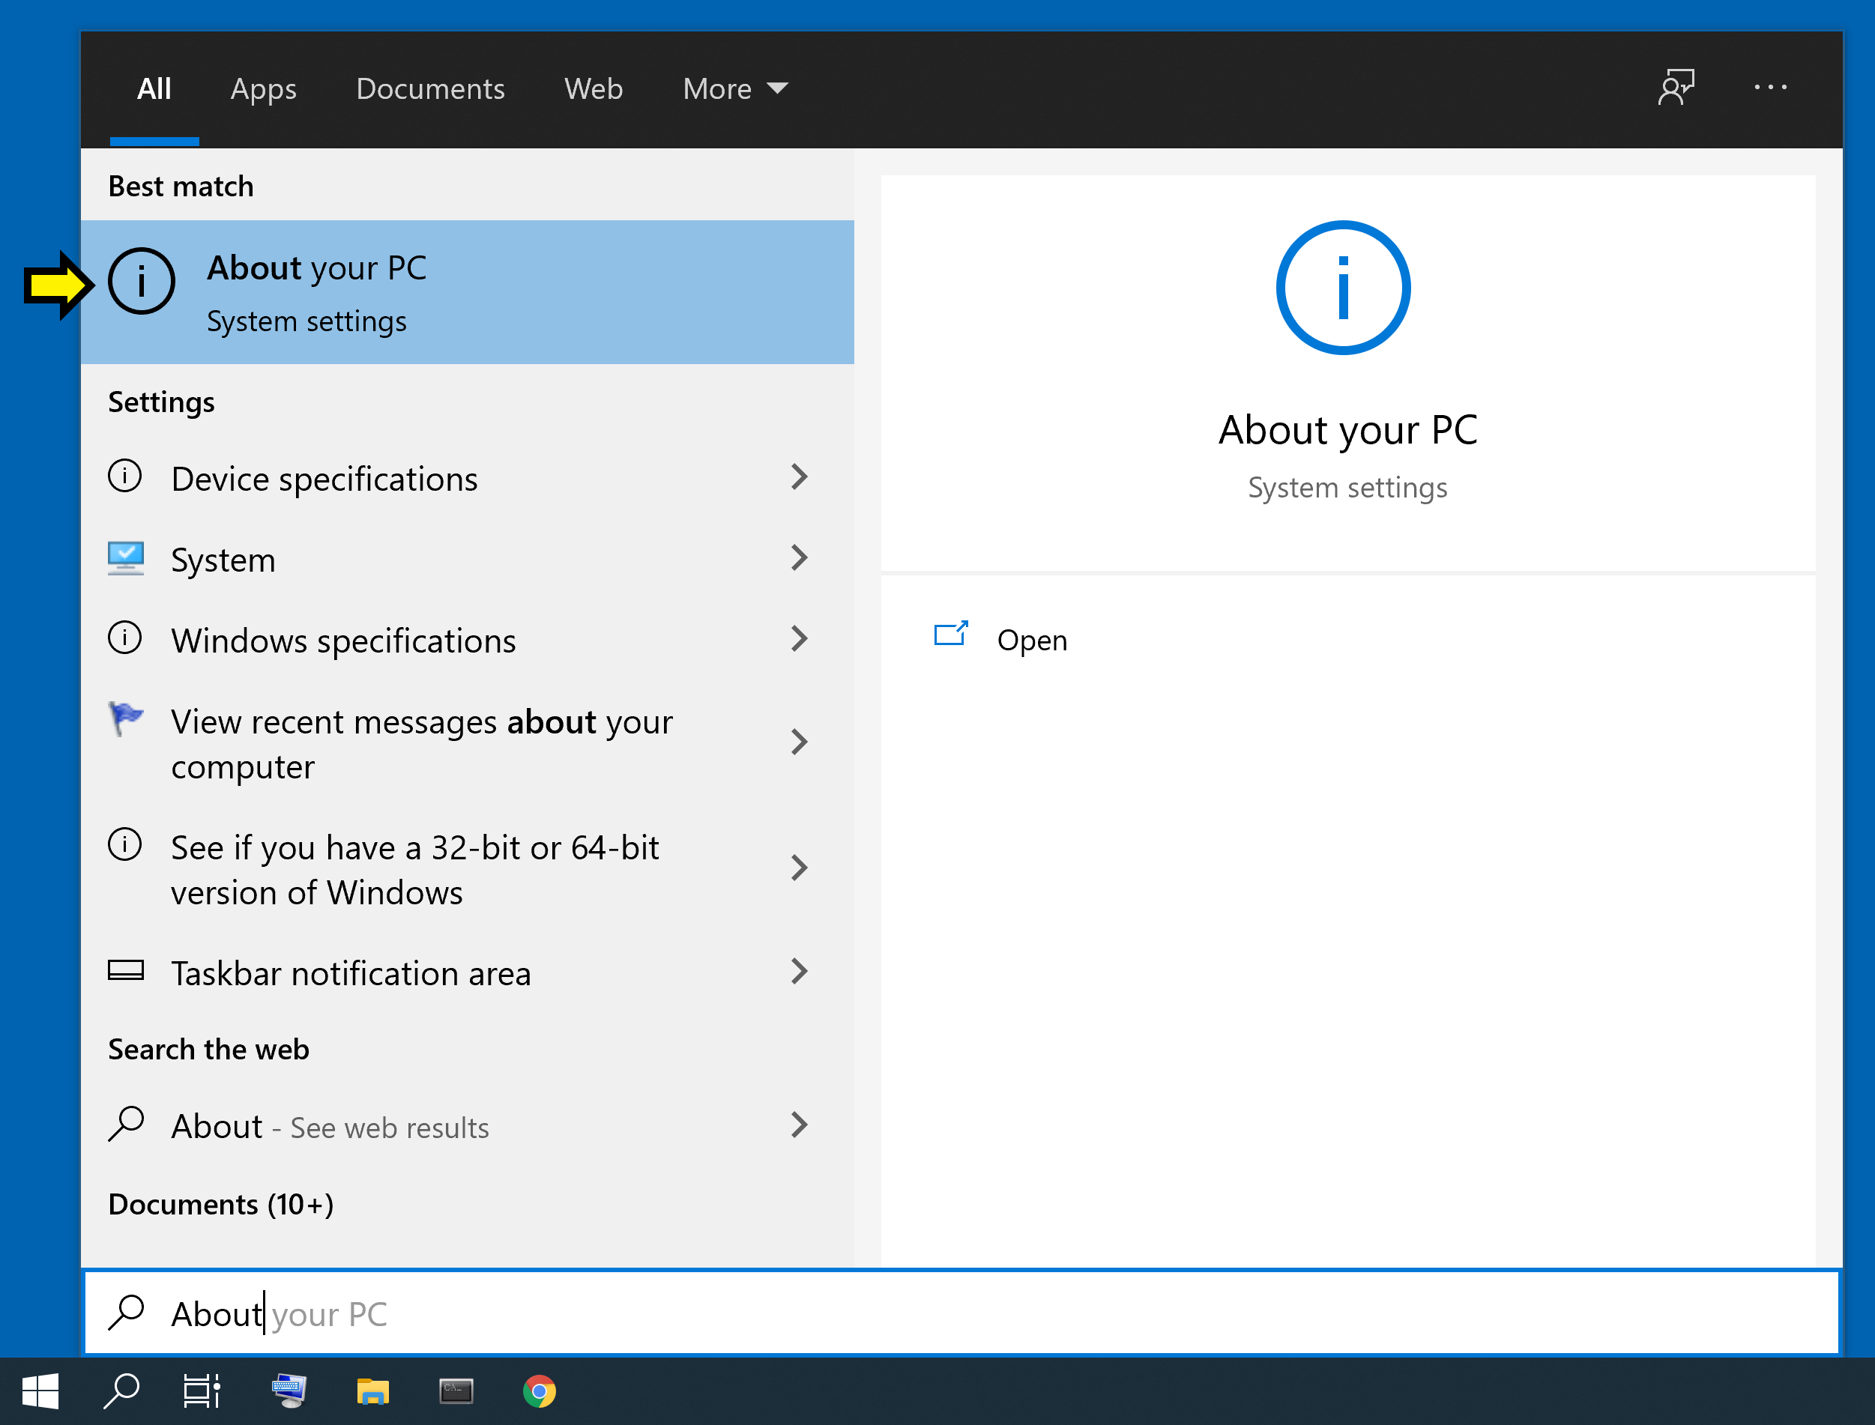This screenshot has height=1425, width=1875.
Task: Expand Taskbar notification area chevron
Action: pos(798,971)
